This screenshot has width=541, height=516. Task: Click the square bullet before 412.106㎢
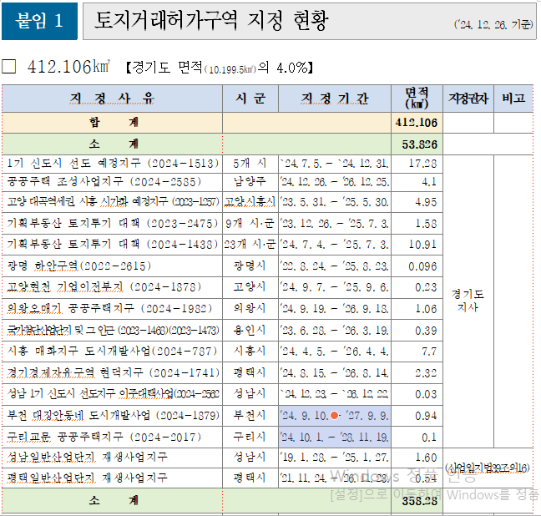pyautogui.click(x=8, y=66)
